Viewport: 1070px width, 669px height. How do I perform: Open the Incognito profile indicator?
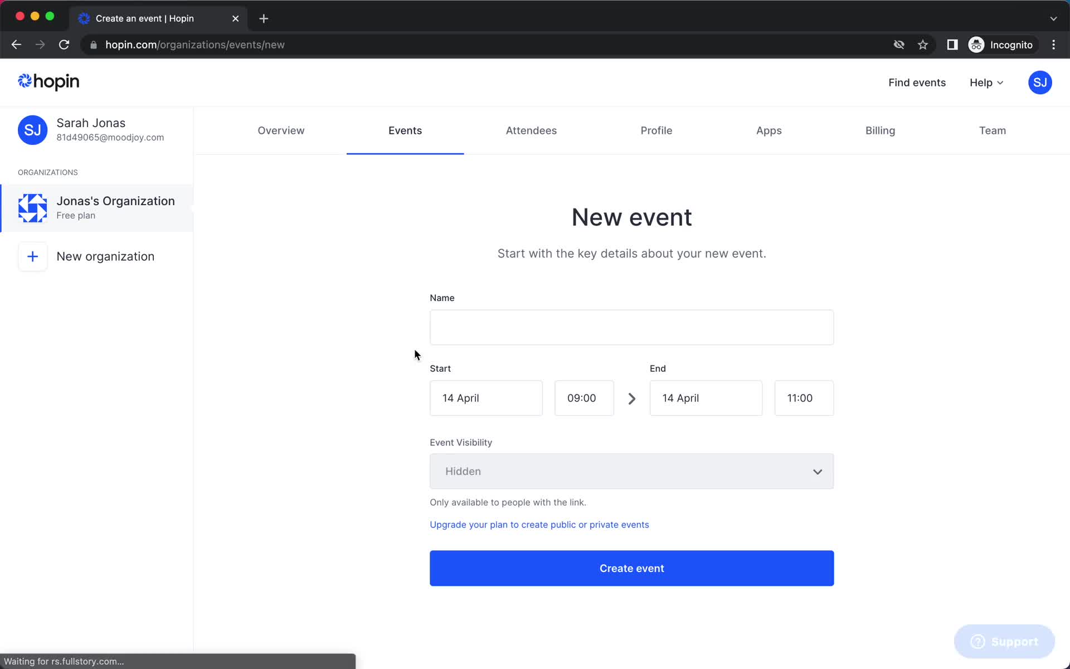(x=1001, y=45)
